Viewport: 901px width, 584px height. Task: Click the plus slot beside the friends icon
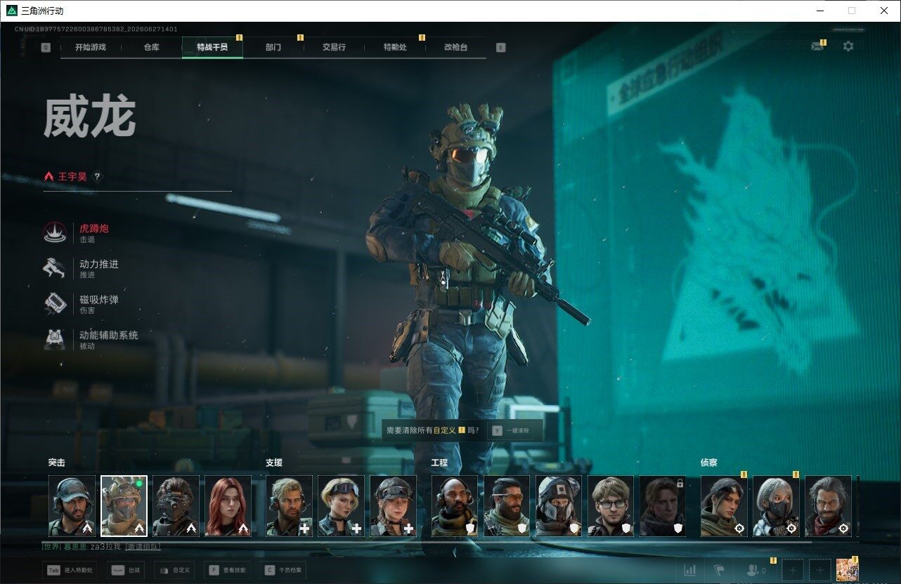coord(793,570)
